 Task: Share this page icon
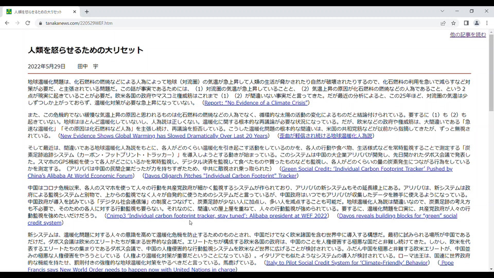point(443,23)
